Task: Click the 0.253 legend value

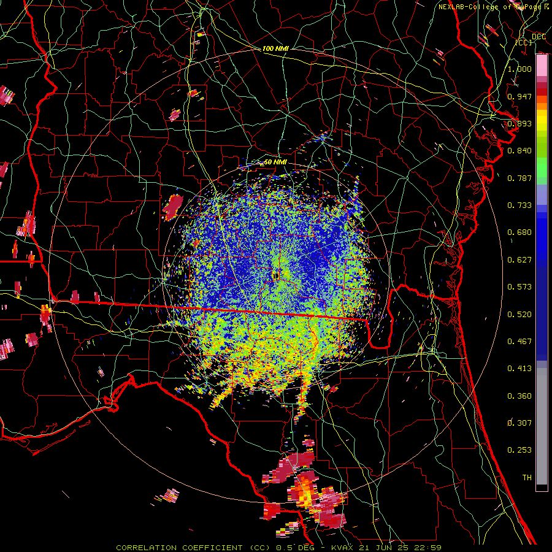Action: click(519, 450)
